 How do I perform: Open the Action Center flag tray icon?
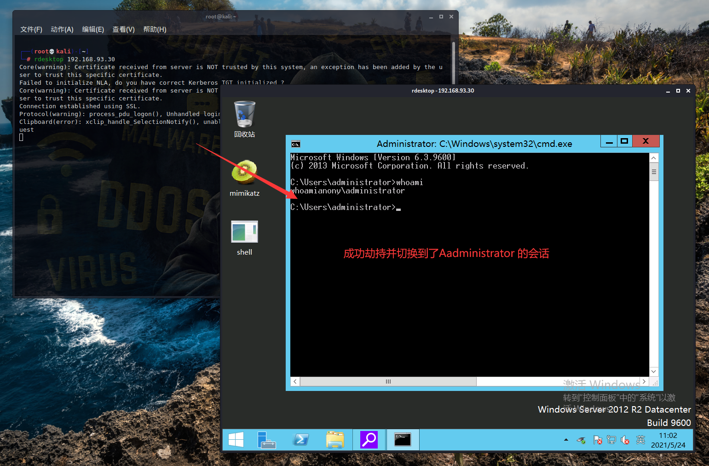click(x=598, y=440)
